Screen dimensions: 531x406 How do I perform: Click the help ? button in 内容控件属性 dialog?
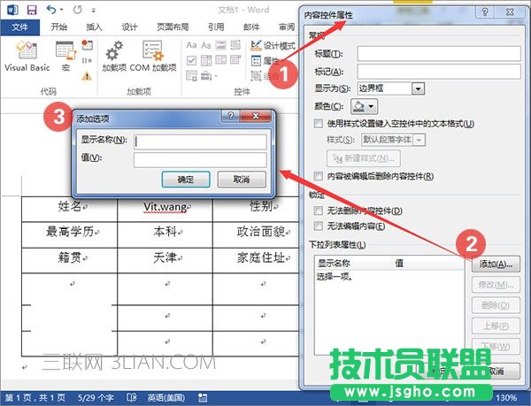click(x=485, y=12)
